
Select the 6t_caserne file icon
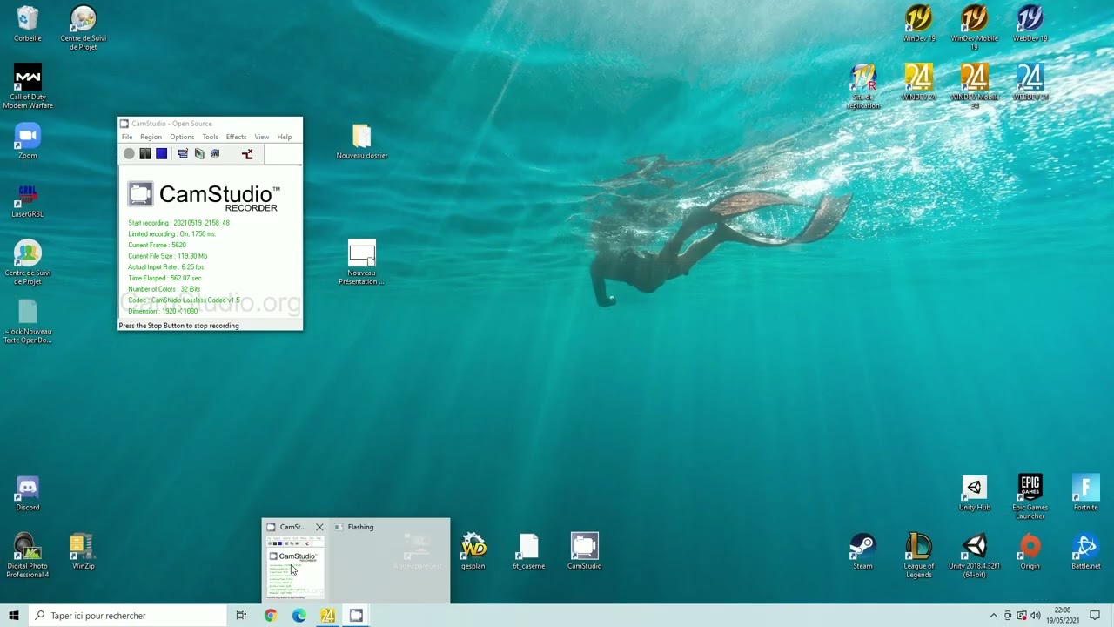[528, 552]
